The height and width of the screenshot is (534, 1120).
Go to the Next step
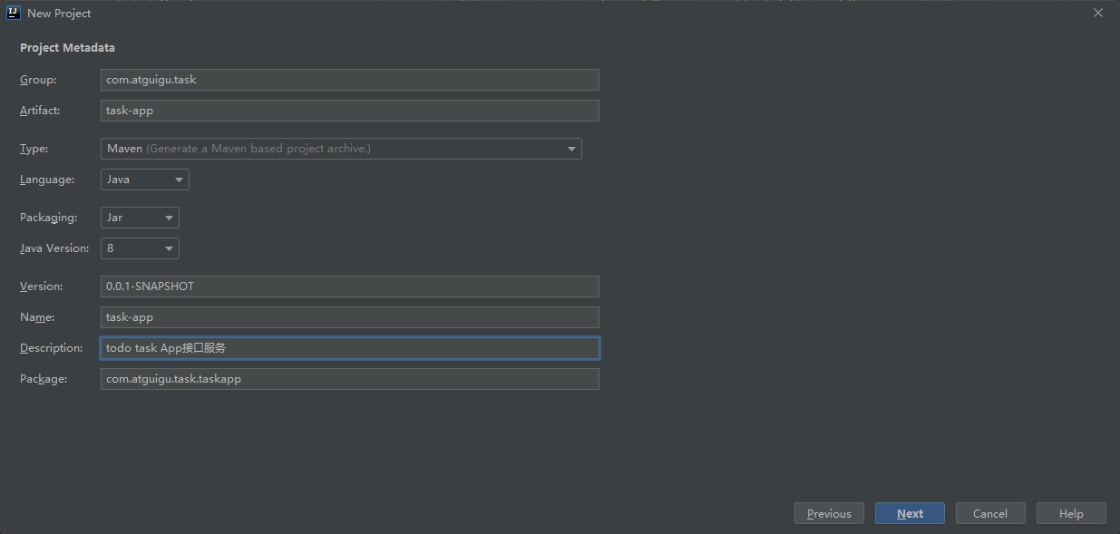point(910,513)
